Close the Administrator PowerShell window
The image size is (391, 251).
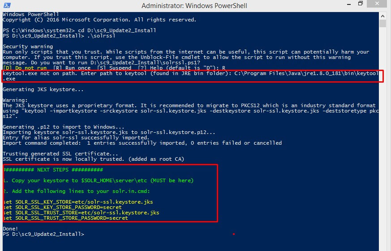377,4
